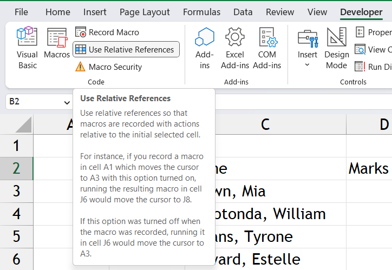Viewport: 392px width, 270px height.
Task: Click the Run Dialog button
Action: (x=373, y=67)
